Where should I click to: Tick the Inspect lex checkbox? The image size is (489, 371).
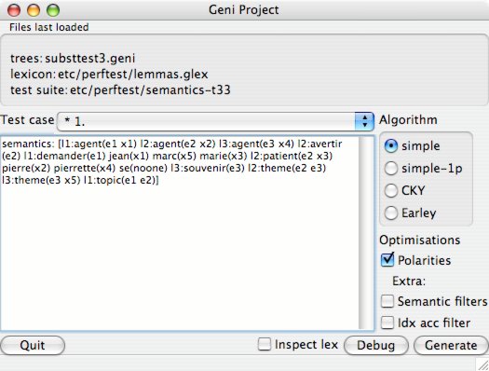(x=265, y=345)
